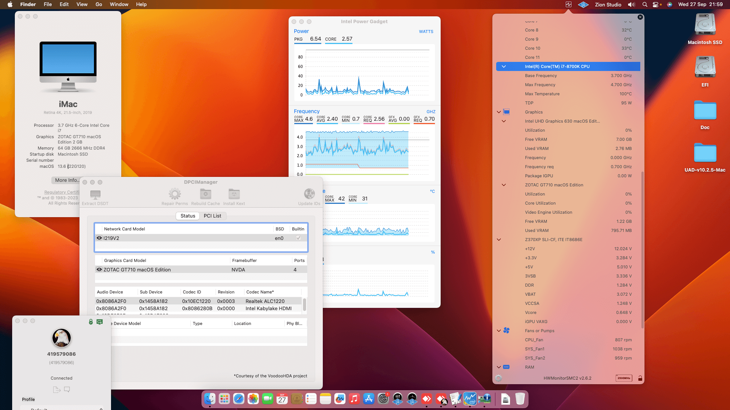Click the Update IDs globe icon
This screenshot has height=410, width=730.
(x=309, y=194)
